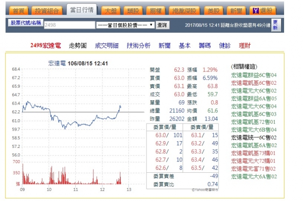
Task: Click the bid row 62.9/ 17
Action: pyautogui.click(x=168, y=143)
